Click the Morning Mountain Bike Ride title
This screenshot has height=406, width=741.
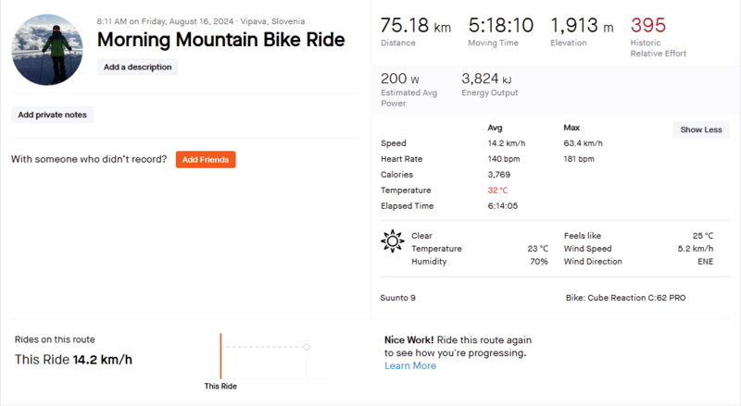click(220, 40)
